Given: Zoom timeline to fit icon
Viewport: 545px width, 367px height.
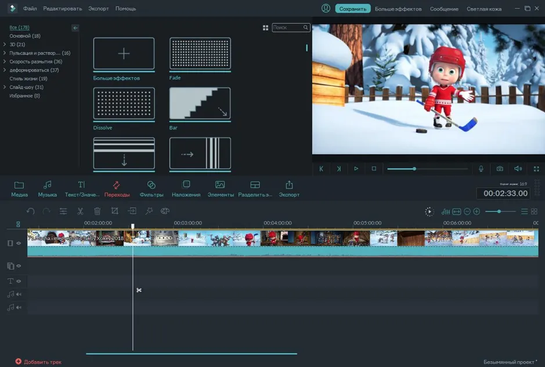Looking at the screenshot, I should (457, 212).
